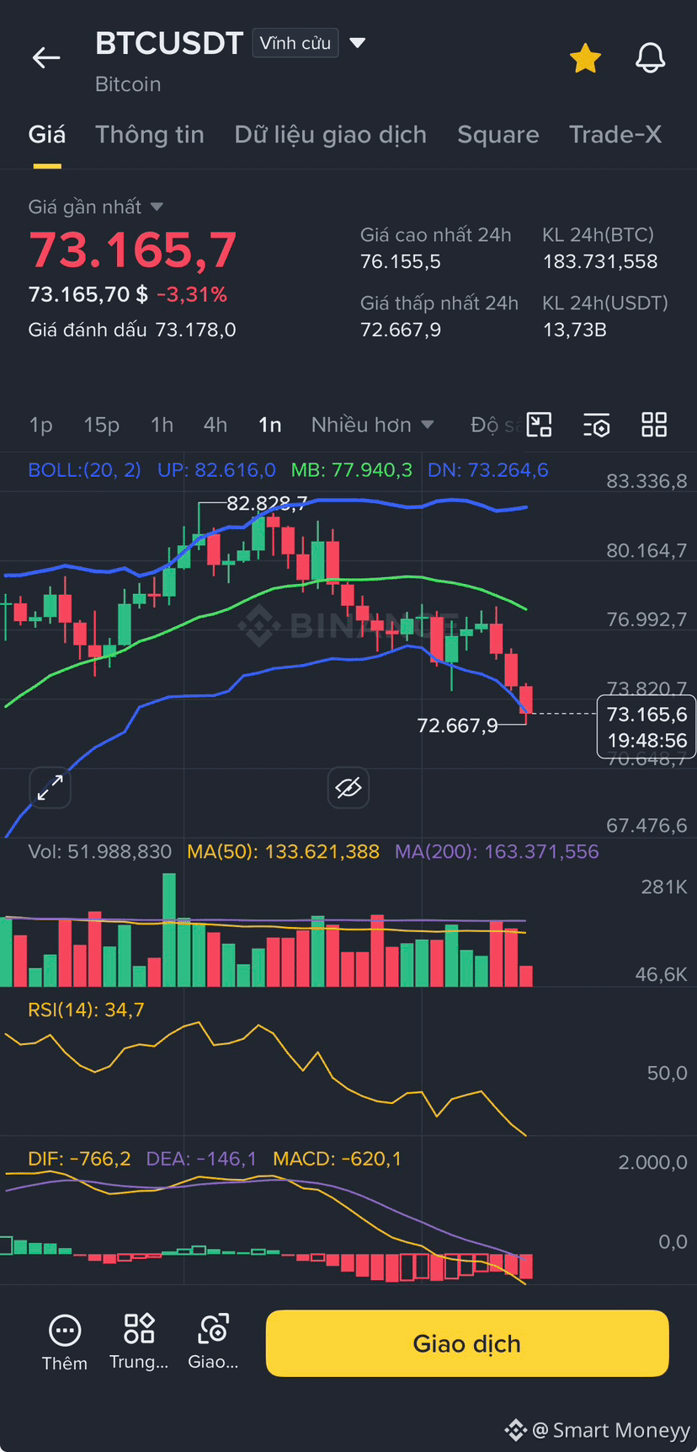Click the DN: 73.264,6 value
This screenshot has width=697, height=1452.
[x=488, y=470]
